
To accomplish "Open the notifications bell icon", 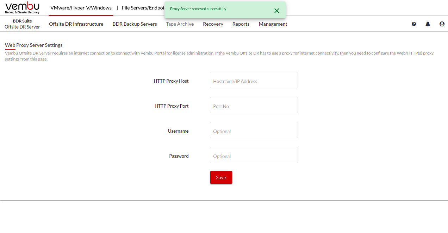I will 428,24.
